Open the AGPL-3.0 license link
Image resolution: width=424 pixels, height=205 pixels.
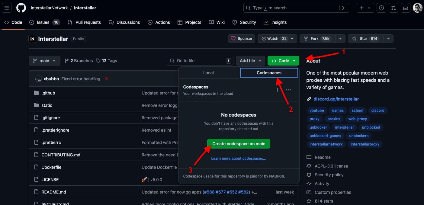pyautogui.click(x=327, y=166)
